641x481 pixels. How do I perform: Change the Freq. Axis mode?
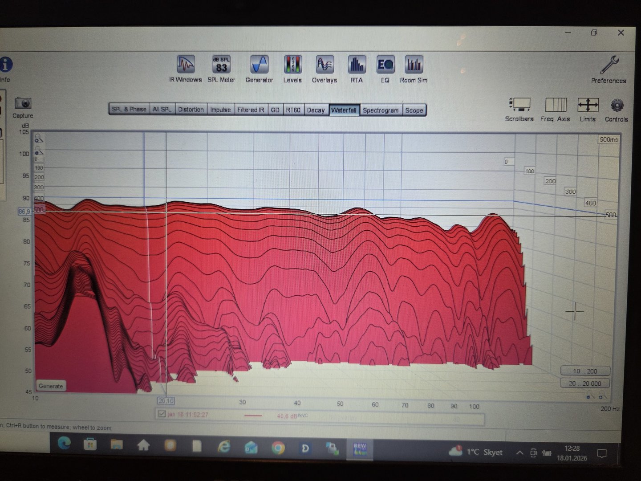[x=555, y=110]
